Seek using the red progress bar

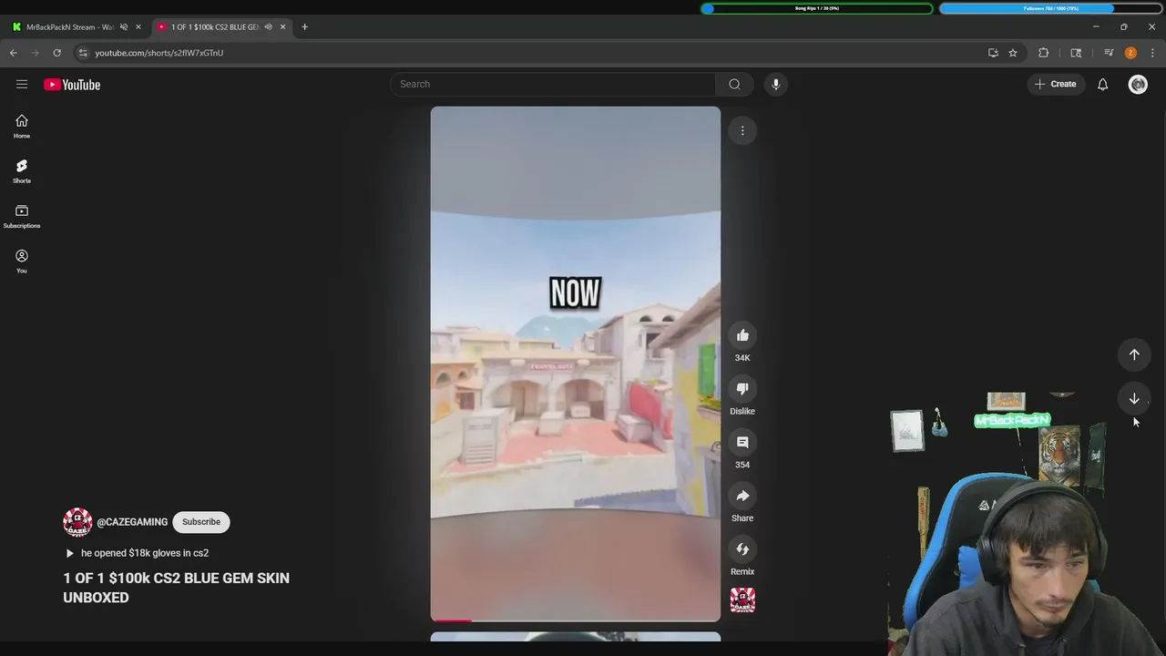(x=576, y=620)
